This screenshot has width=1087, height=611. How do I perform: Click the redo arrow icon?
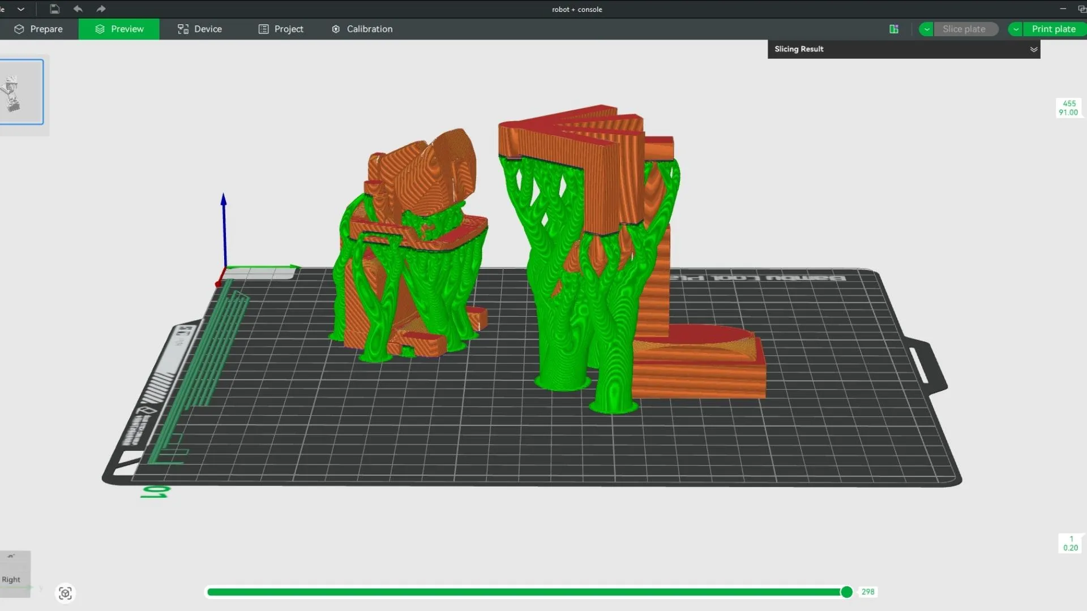[101, 9]
